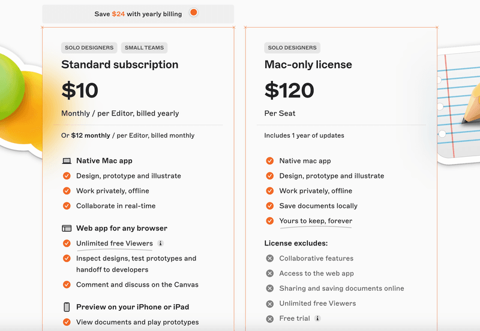Click SOLO DESIGNERS tag on Mac-only license
480x331 pixels.
click(292, 48)
